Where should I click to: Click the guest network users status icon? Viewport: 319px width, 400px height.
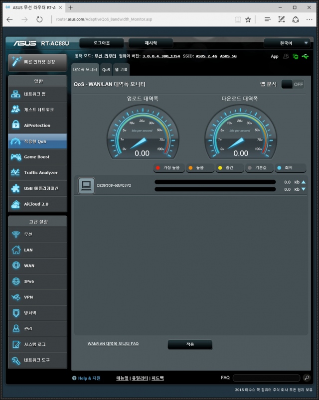pyautogui.click(x=286, y=56)
